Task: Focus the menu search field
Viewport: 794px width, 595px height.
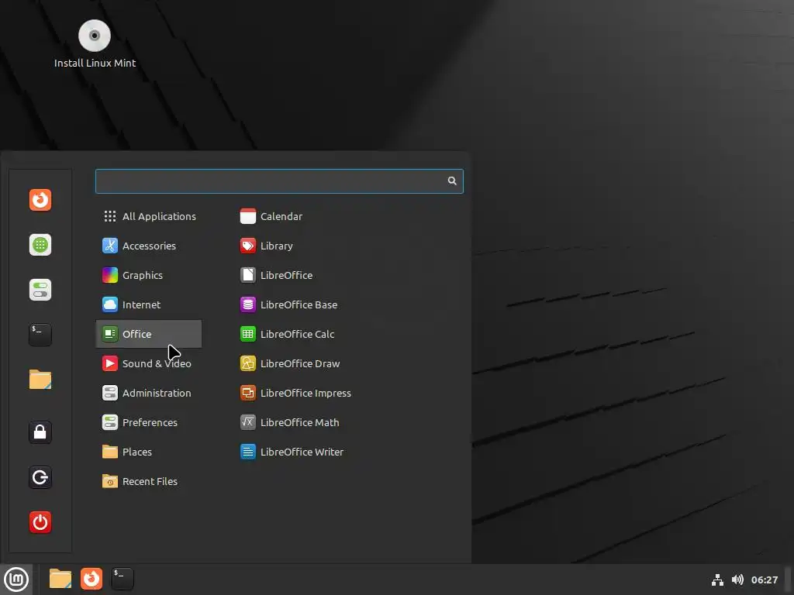Action: coord(279,181)
